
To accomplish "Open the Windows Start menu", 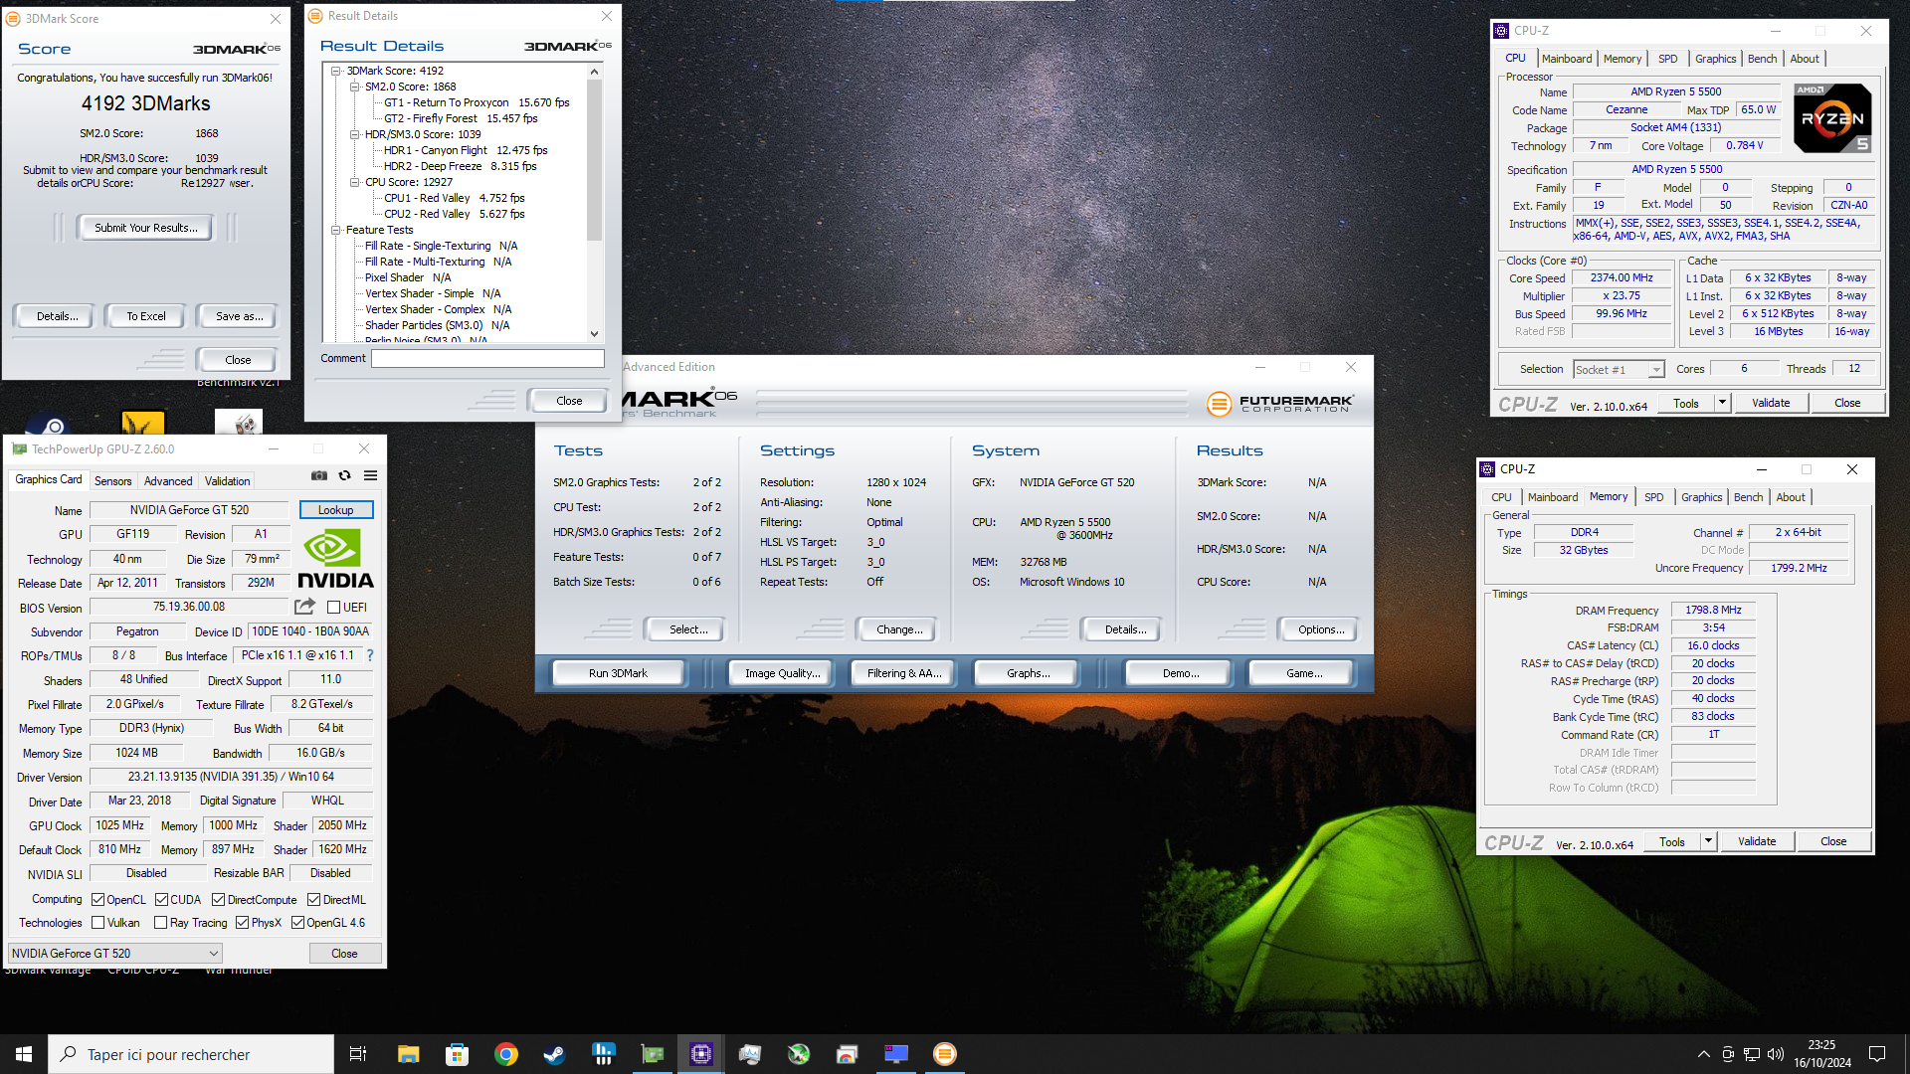I will 24,1054.
